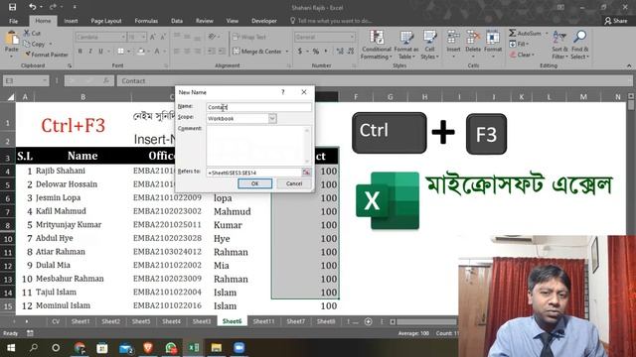
Task: Click the taskbar search magnifier icon
Action: click(34, 348)
